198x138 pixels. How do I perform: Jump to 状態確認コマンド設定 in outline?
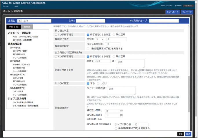tap(21, 64)
